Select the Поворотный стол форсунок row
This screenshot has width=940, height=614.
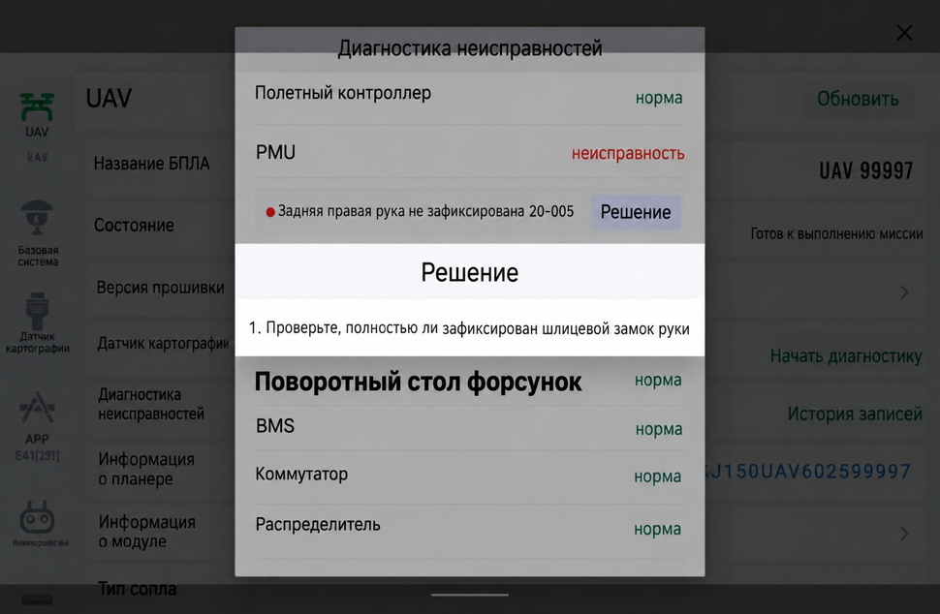[x=469, y=382]
